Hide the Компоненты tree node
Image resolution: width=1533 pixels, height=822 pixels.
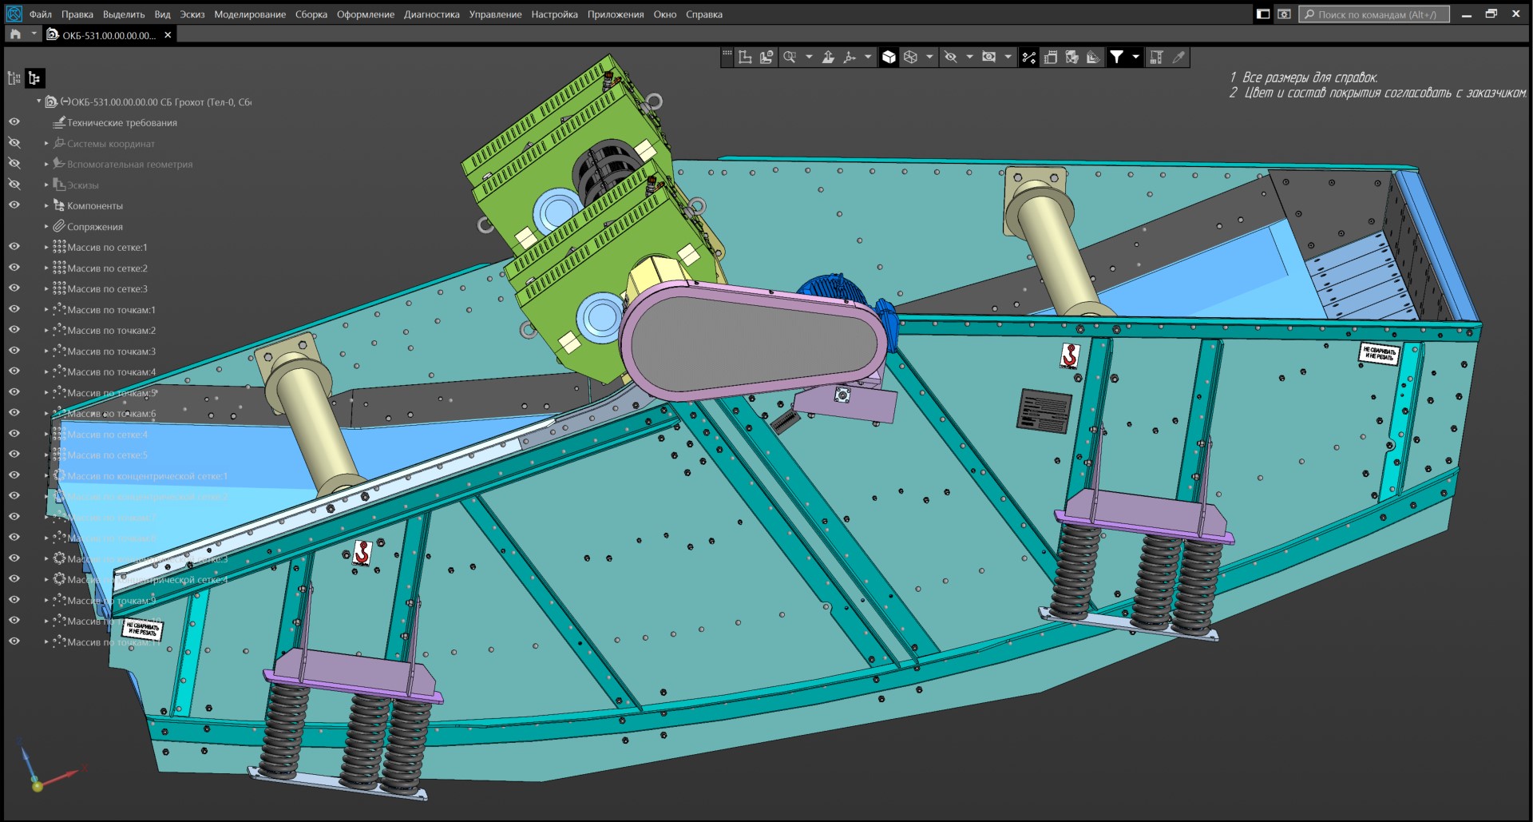14,205
